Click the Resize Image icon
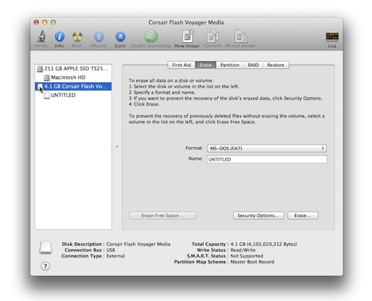 tap(241, 36)
